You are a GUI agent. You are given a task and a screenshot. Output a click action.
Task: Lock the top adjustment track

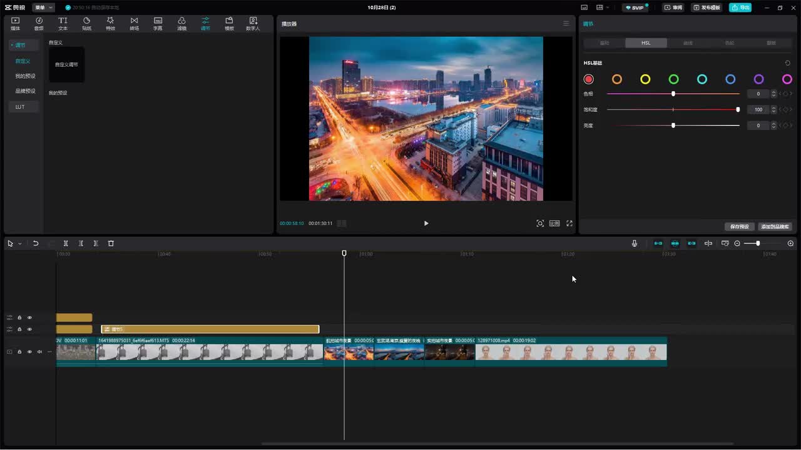pyautogui.click(x=19, y=317)
